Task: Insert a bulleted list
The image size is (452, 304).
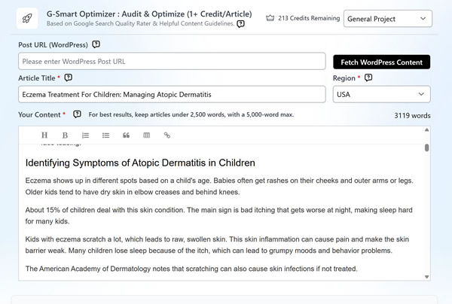Action: [x=105, y=135]
